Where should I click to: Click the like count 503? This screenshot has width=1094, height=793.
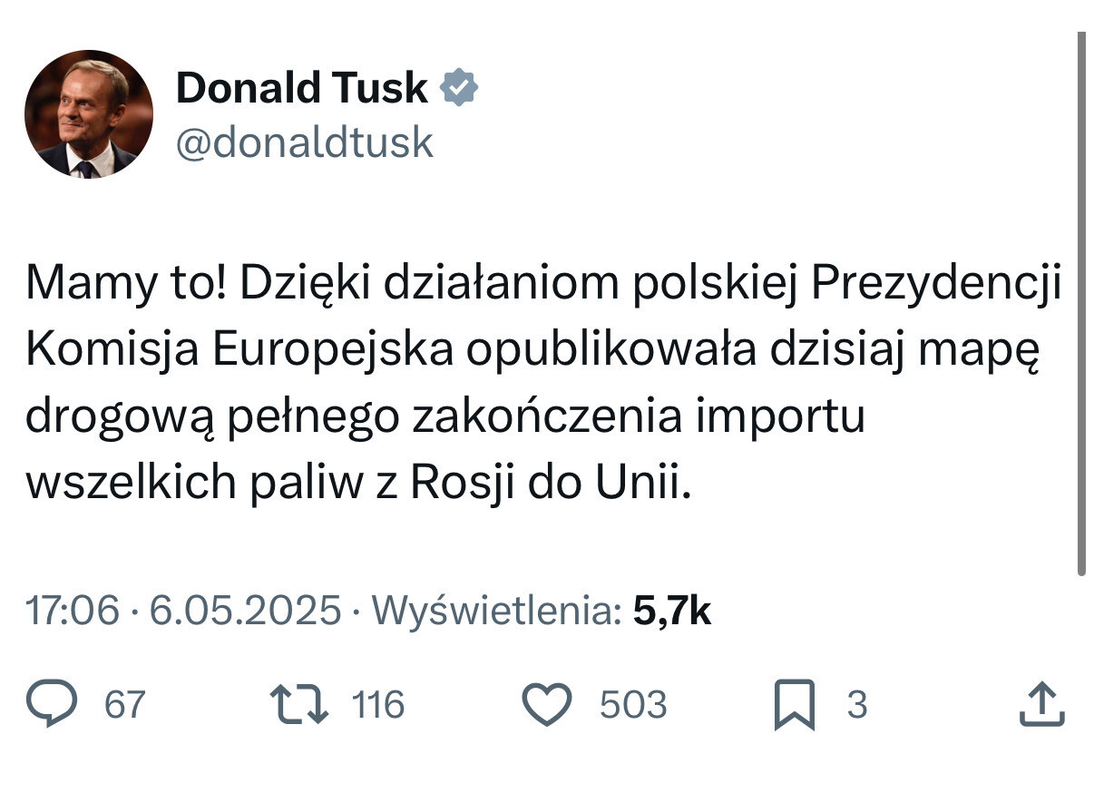(x=633, y=705)
